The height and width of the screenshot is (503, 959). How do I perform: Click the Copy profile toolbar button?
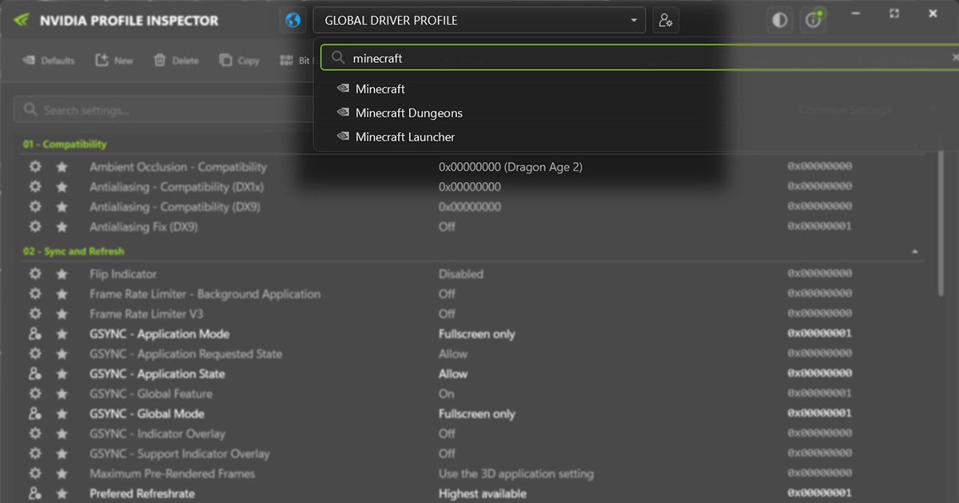point(239,61)
